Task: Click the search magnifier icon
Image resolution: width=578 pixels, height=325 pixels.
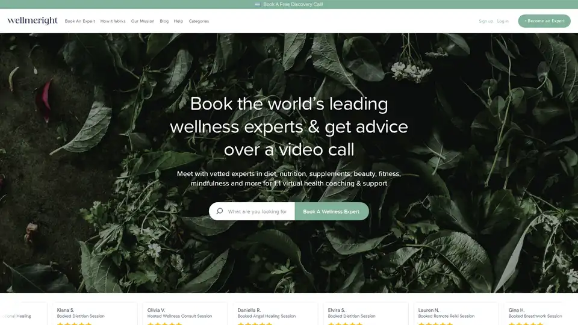Action: 219,211
